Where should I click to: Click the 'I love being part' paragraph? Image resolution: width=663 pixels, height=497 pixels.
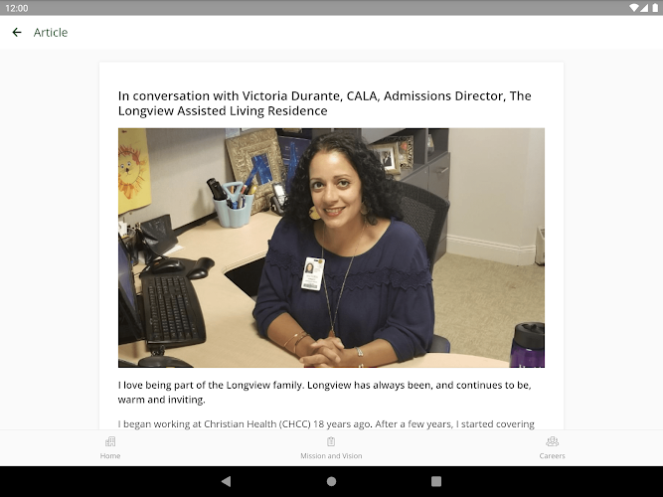pos(325,392)
